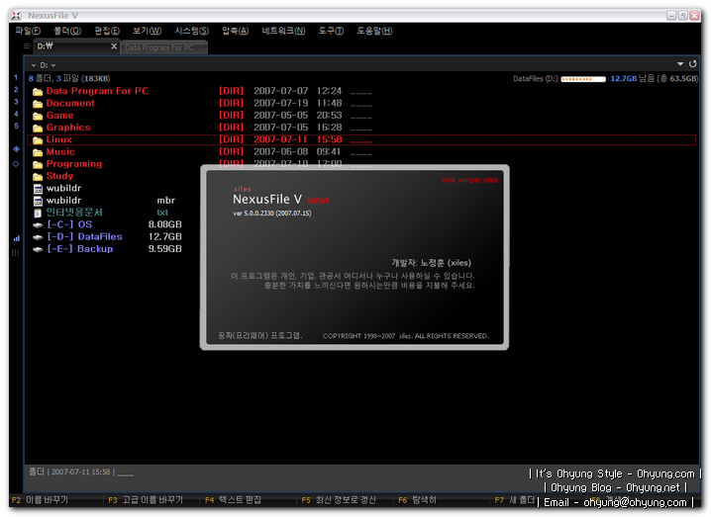Click the DataFiles (D:) disk usage bar
This screenshot has height=517, width=711.
(583, 79)
